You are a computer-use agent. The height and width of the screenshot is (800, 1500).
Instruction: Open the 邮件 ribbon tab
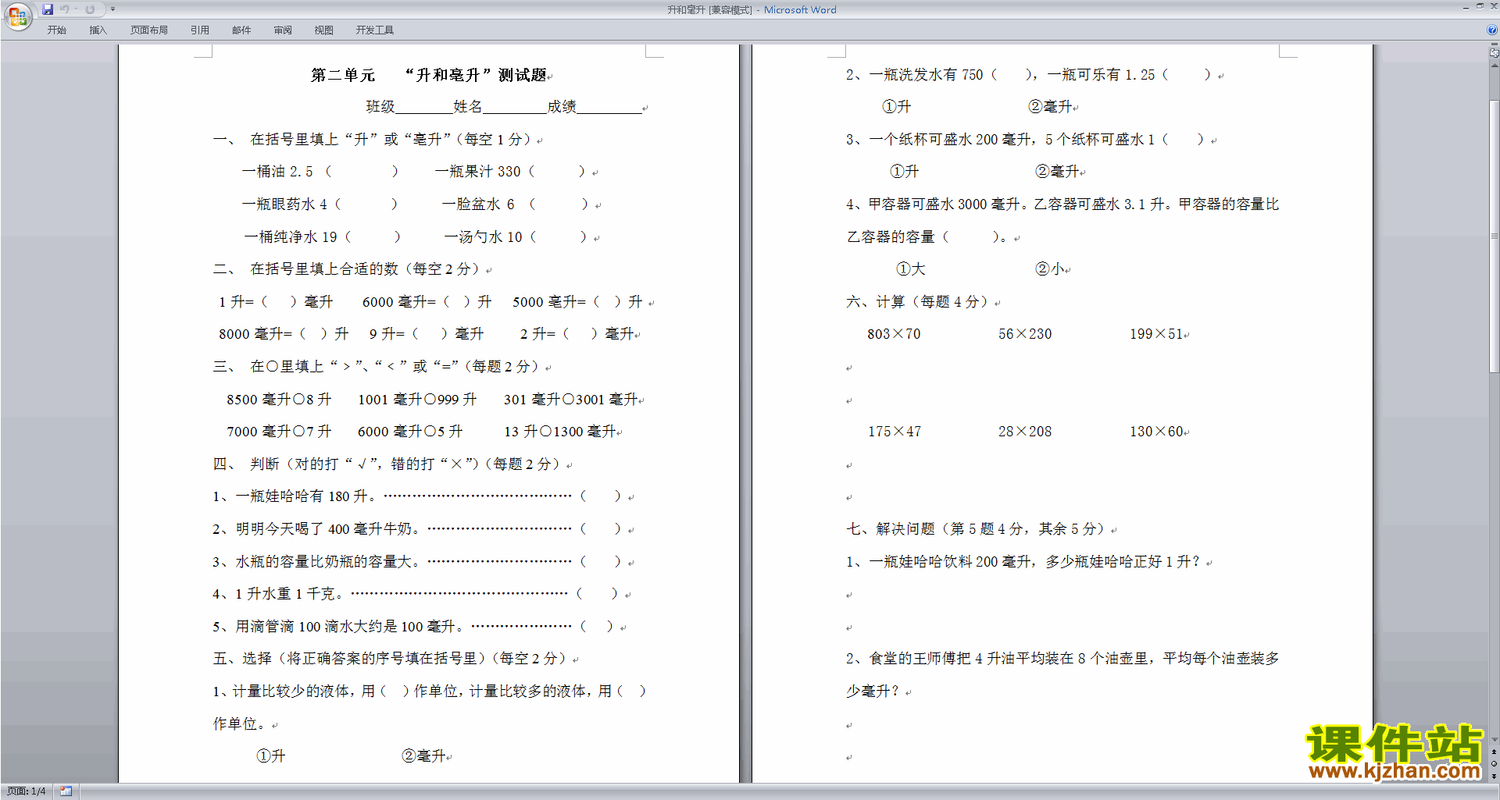[241, 30]
